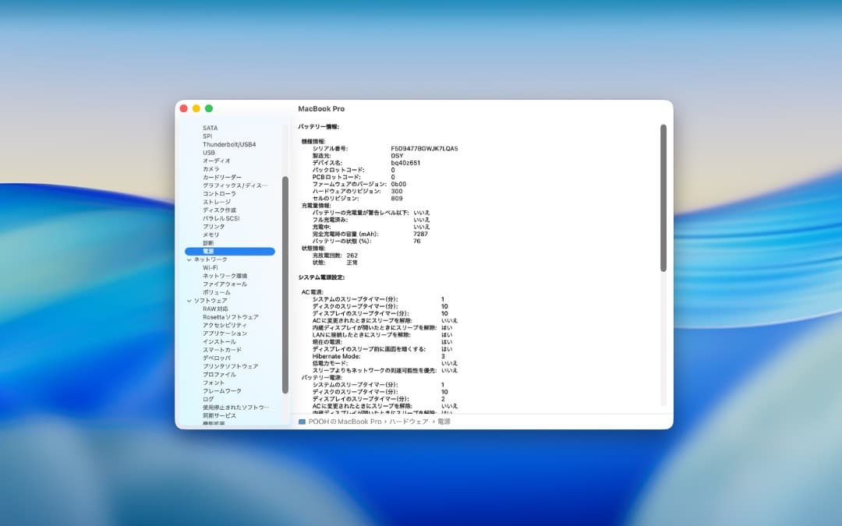Screen dimensions: 842x526
Task: Click 電源 at the path bar end
Action: coord(444,422)
